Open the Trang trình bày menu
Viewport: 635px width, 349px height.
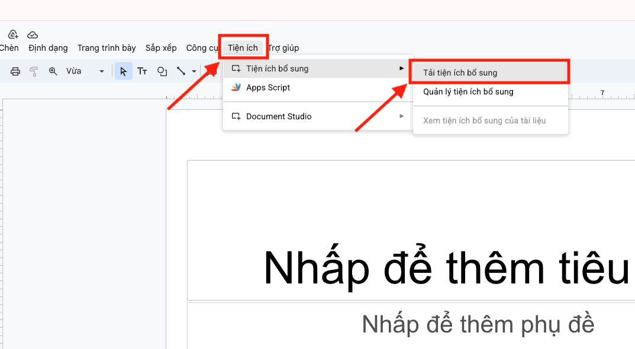[x=107, y=48]
